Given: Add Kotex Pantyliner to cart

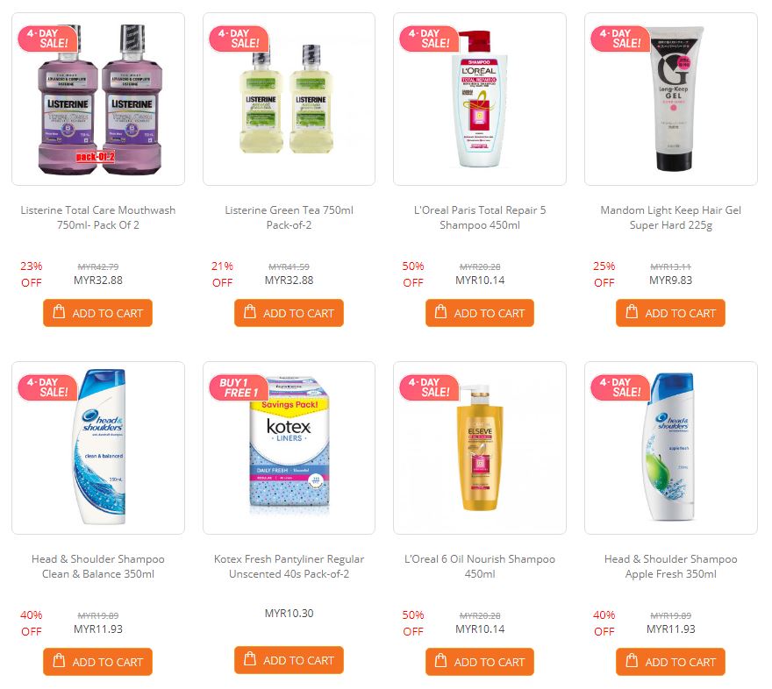Looking at the screenshot, I should 289,660.
